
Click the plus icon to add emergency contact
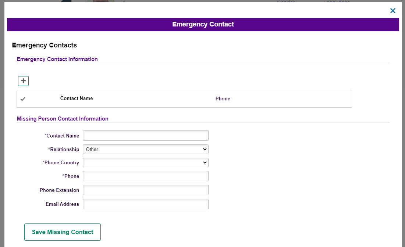23,81
